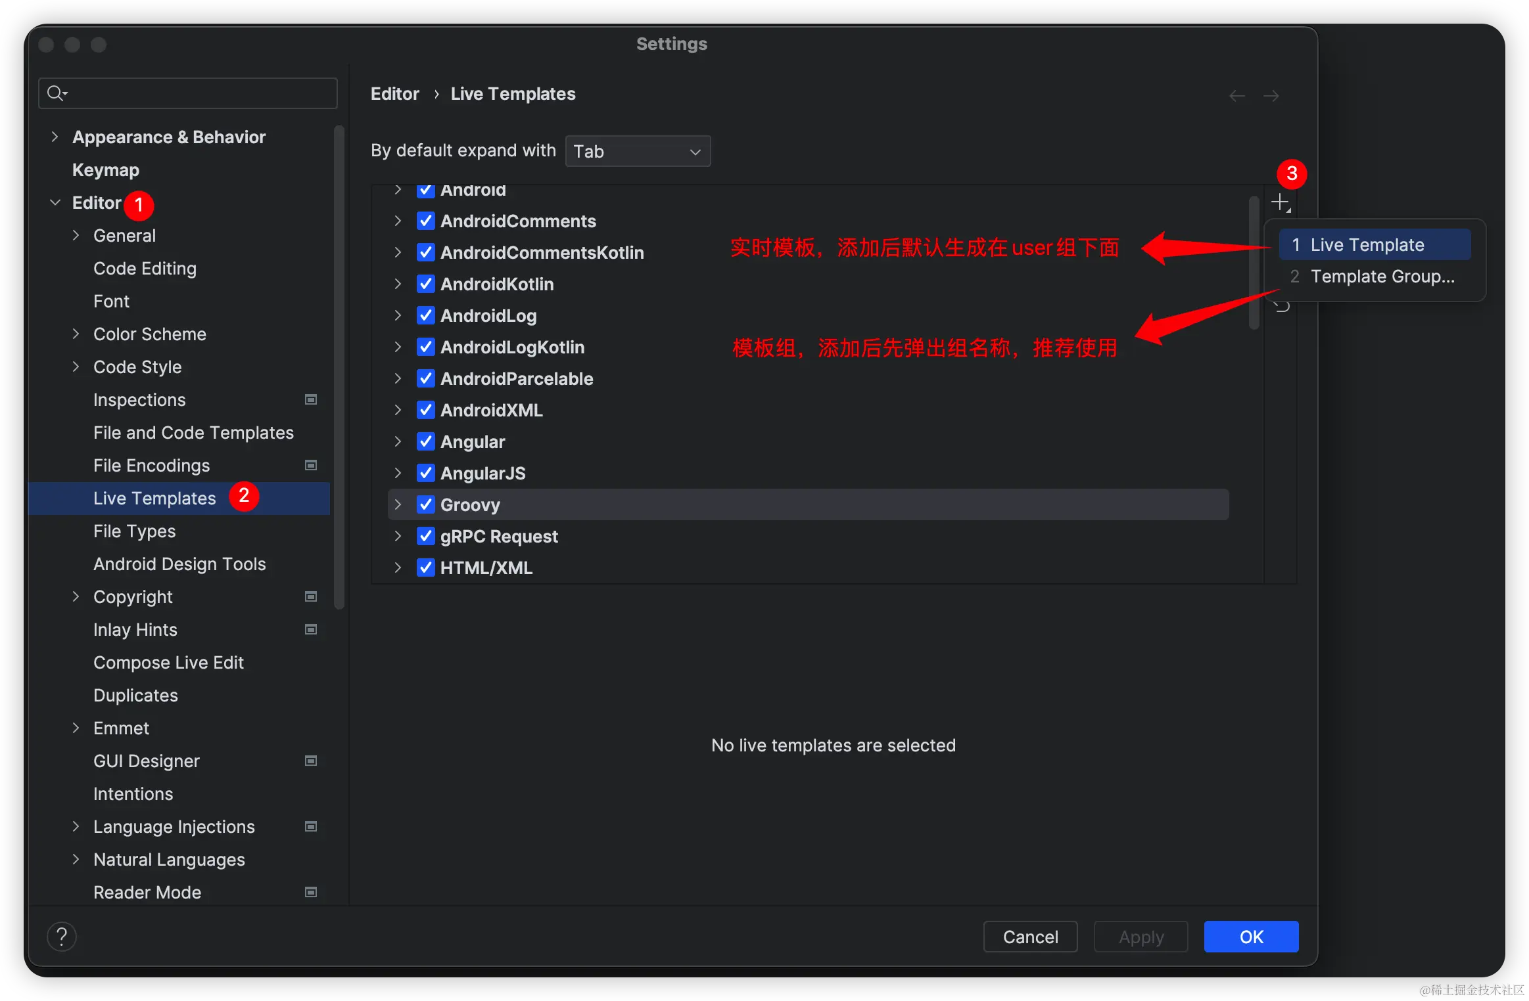Click the plus Add template icon

point(1280,202)
